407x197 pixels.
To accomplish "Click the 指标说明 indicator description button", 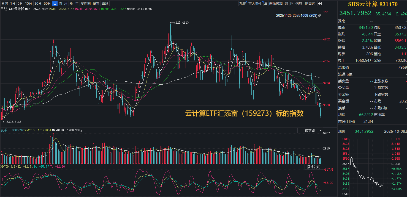I will [x=314, y=167].
